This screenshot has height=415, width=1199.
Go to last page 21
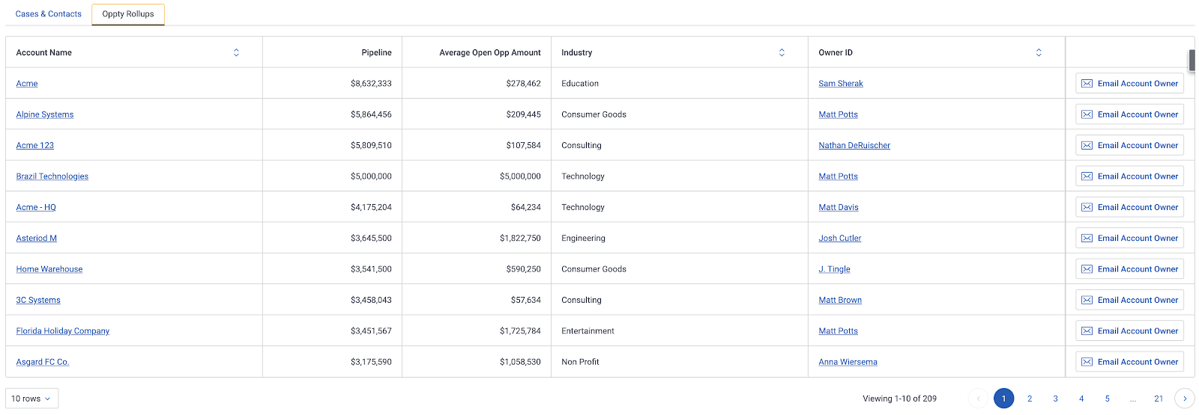(1159, 399)
